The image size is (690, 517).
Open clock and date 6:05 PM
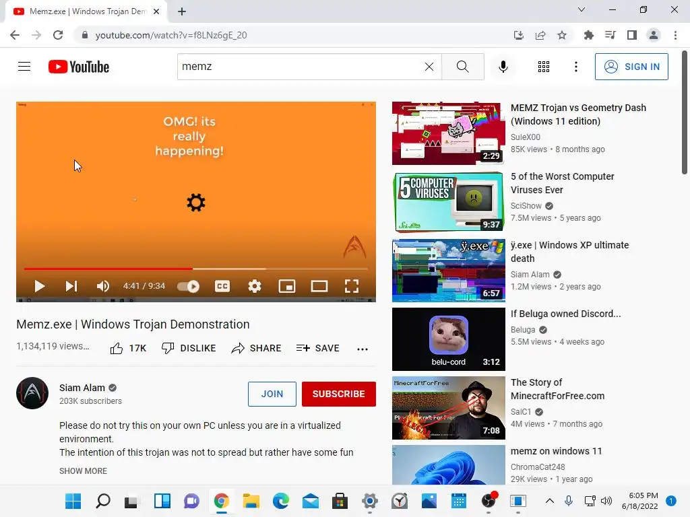(x=640, y=501)
